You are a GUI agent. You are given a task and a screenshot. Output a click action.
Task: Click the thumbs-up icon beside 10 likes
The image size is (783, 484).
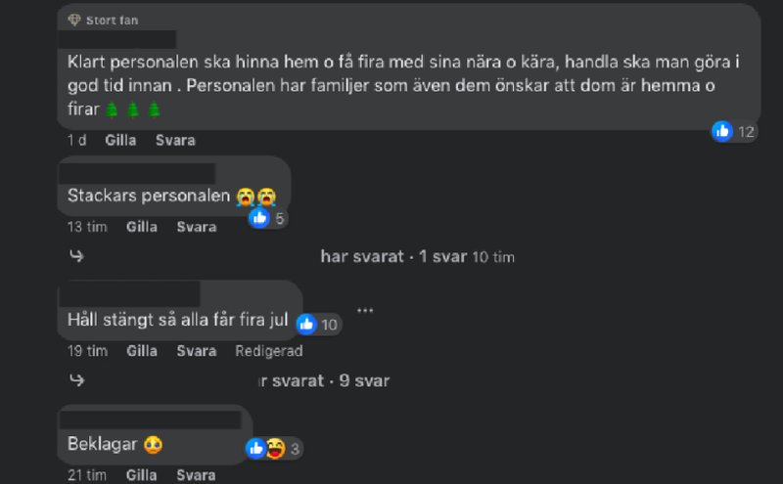click(306, 325)
